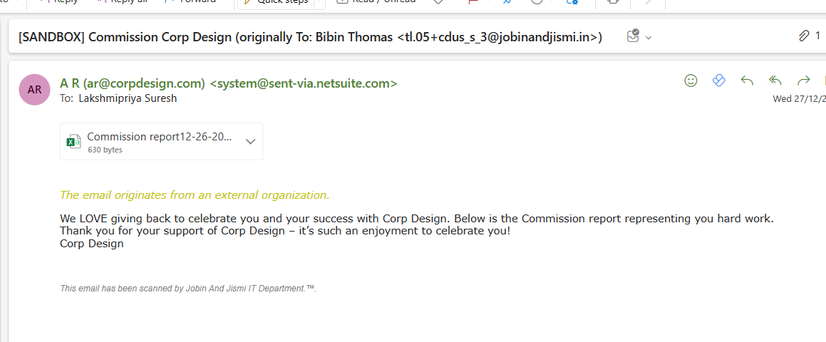Click the paperclip attachment count icon
The height and width of the screenshot is (342, 826).
(804, 36)
